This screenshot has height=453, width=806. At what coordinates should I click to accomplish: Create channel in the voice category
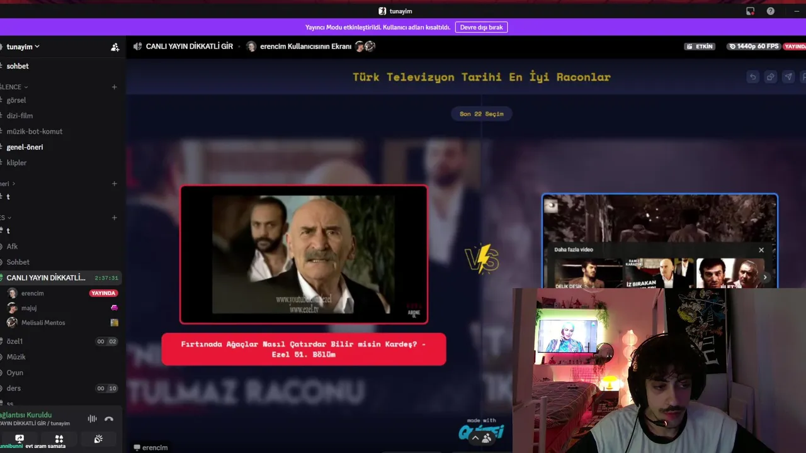(x=114, y=218)
